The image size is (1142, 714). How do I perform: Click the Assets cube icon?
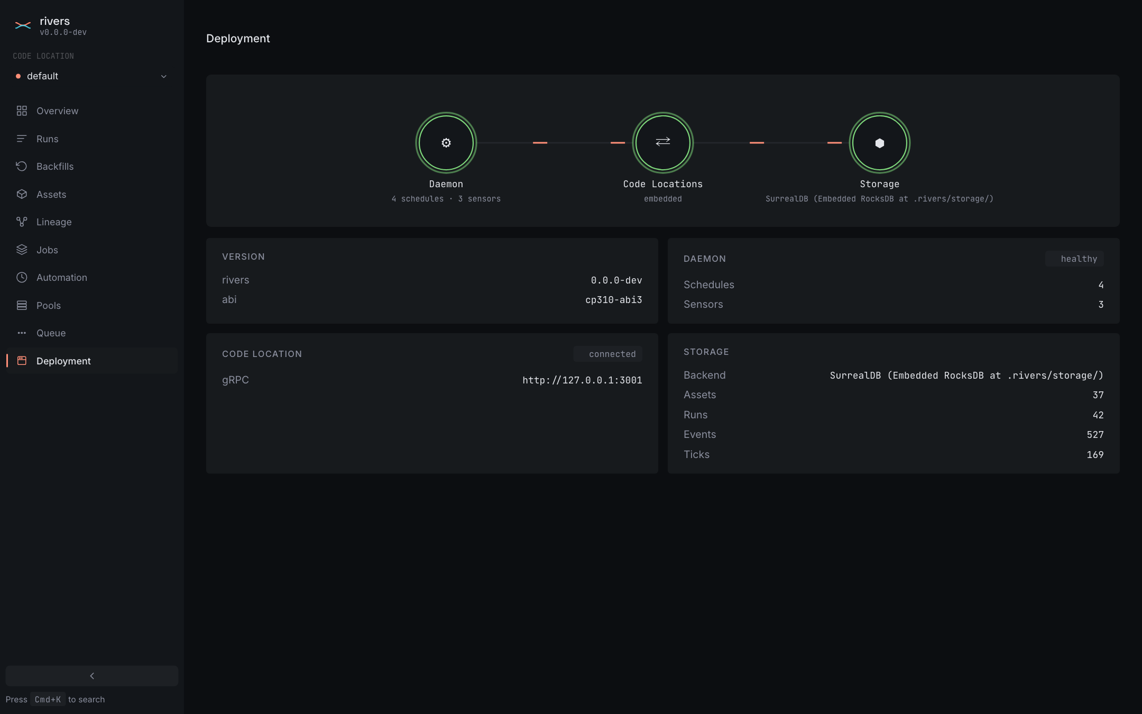(x=22, y=194)
